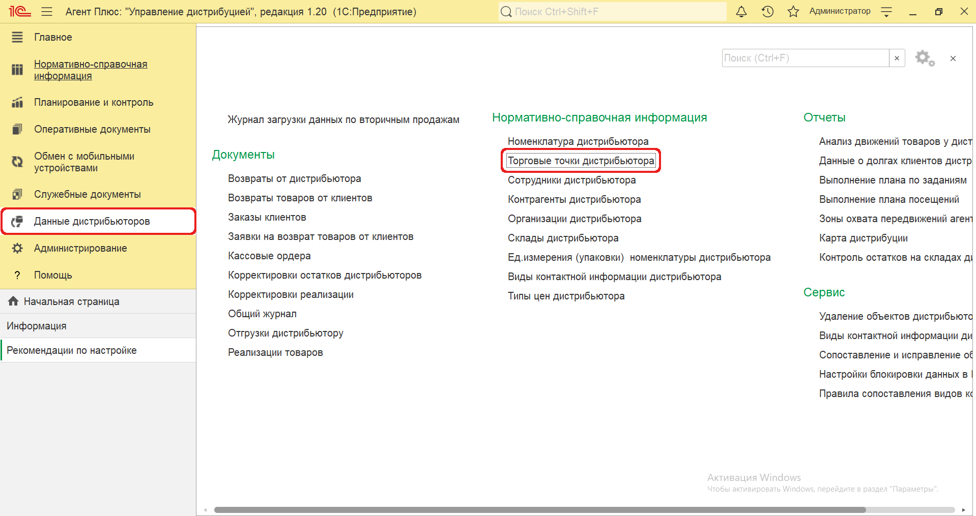Open Ед.измерения (упаковки) номенклатуры дистрибьютора
The image size is (976, 516).
click(639, 257)
